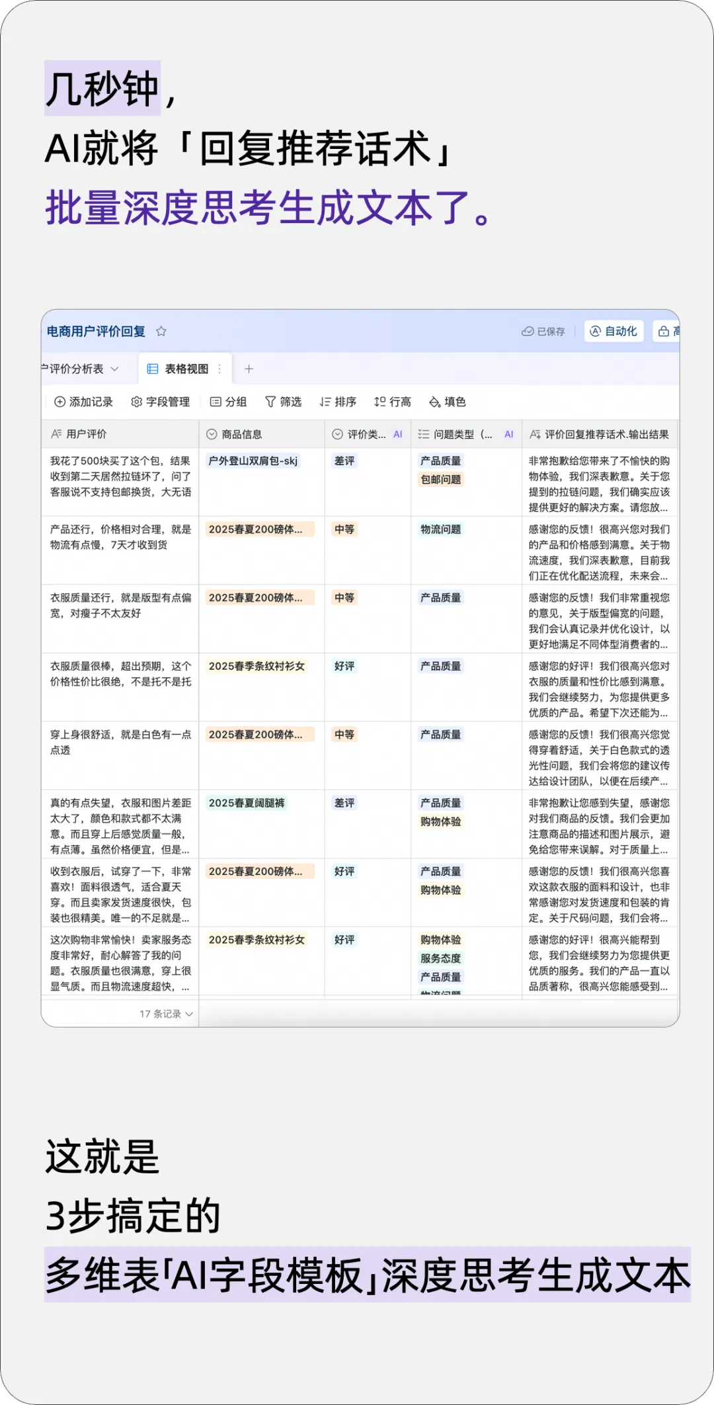Click the AI badge on 问题类型 column

[x=509, y=435]
